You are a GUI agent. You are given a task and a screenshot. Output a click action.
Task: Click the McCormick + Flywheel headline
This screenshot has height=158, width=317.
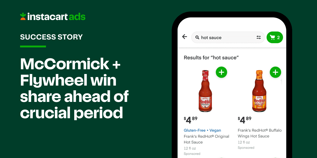coord(74,88)
